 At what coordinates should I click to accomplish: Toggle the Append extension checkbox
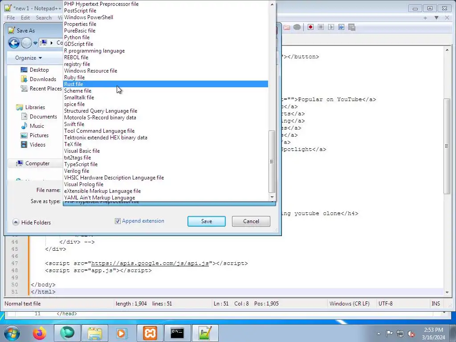click(x=118, y=221)
